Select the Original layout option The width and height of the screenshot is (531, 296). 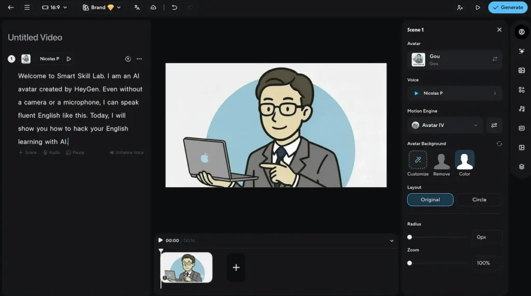pyautogui.click(x=430, y=200)
